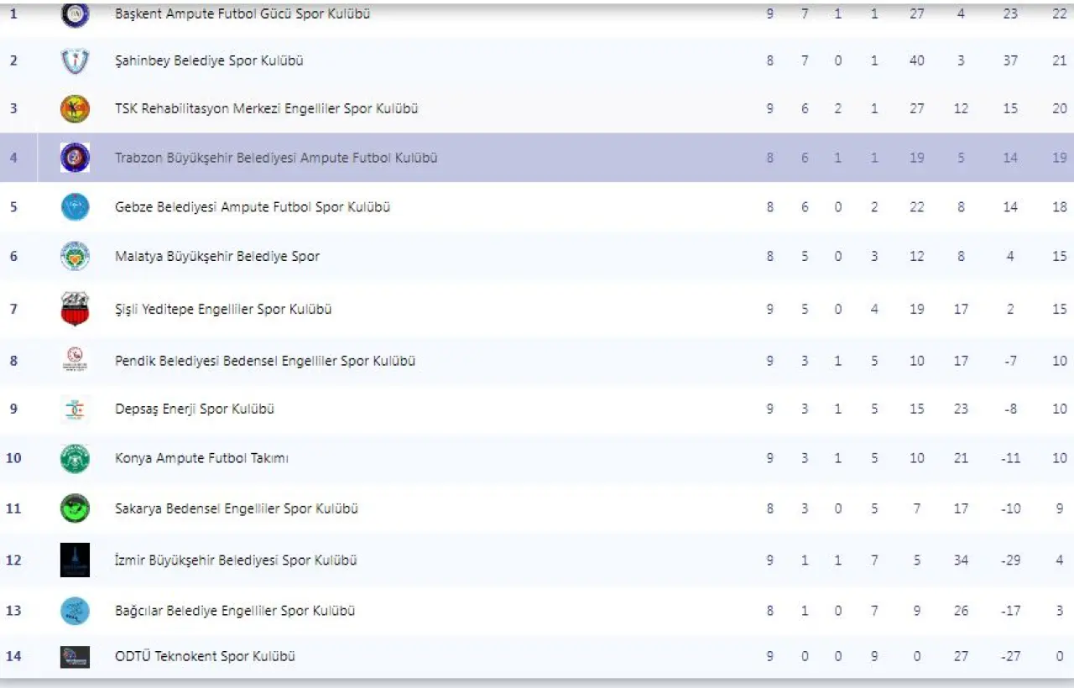The height and width of the screenshot is (688, 1074).
Task: Click the Malatya Büyükşehir Belediye Spor logo
Action: pos(75,257)
